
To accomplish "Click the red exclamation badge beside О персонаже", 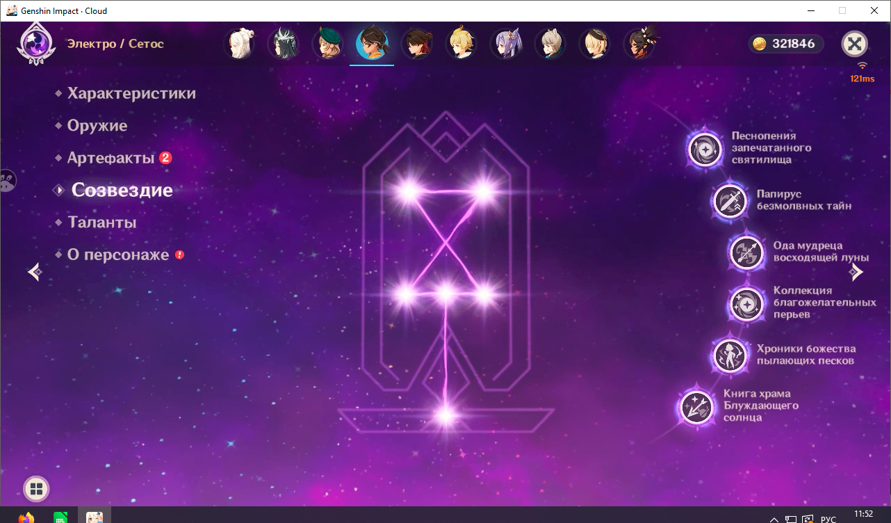I will click(x=179, y=255).
